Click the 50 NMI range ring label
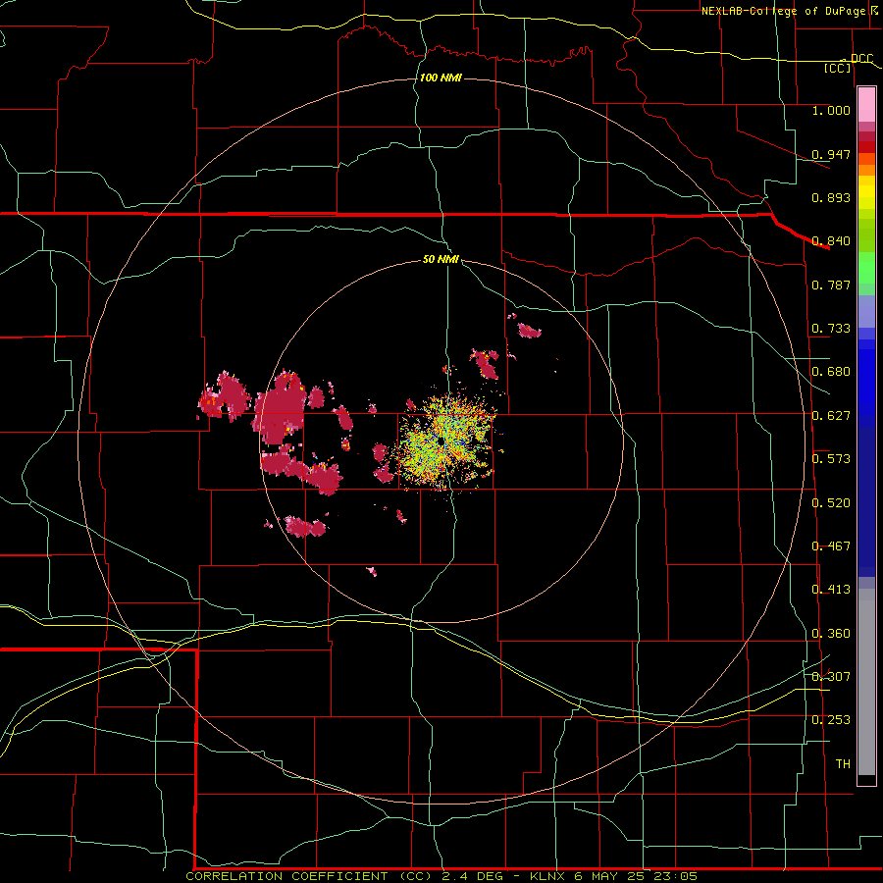883x883 pixels. [x=441, y=259]
